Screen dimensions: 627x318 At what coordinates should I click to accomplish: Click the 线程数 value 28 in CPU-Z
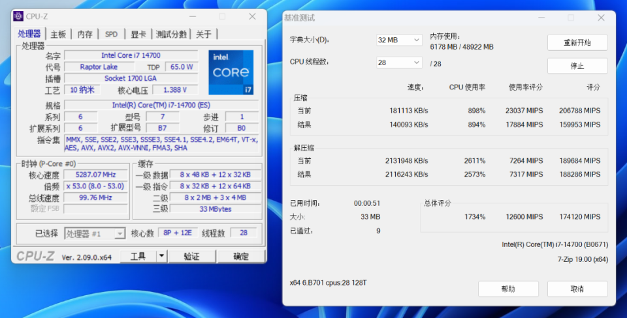(244, 233)
